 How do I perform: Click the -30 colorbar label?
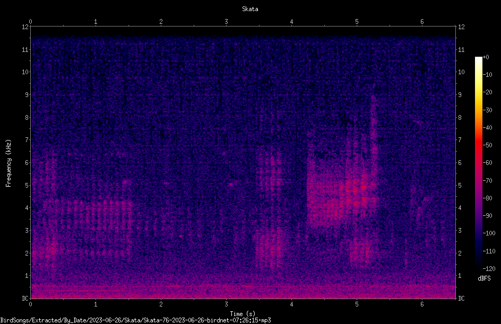pos(487,110)
